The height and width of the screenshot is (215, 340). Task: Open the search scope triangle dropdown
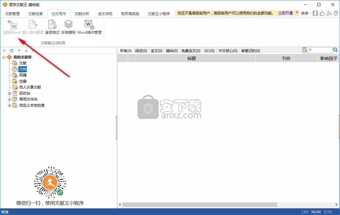click(310, 50)
